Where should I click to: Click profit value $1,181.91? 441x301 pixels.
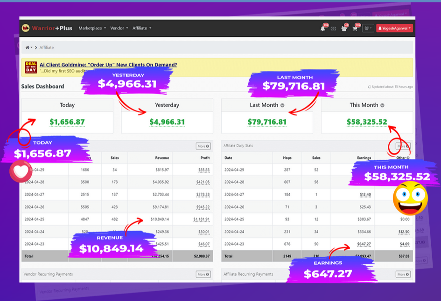point(202,219)
